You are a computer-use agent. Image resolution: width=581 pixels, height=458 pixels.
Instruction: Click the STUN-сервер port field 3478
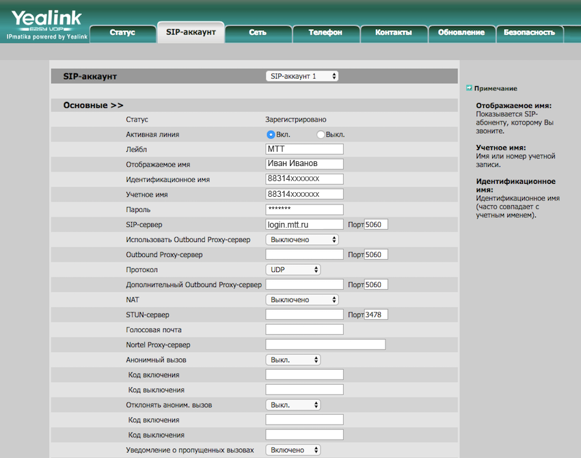376,315
